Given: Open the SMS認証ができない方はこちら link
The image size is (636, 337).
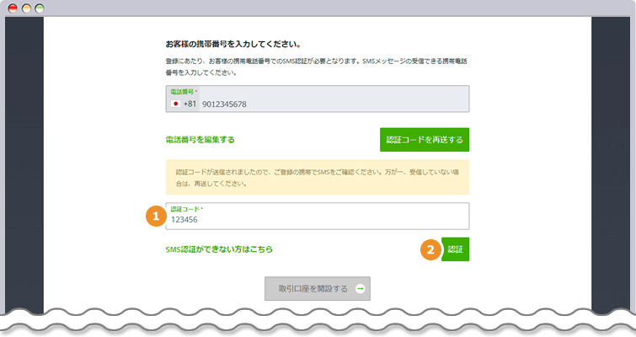Looking at the screenshot, I should (x=219, y=250).
